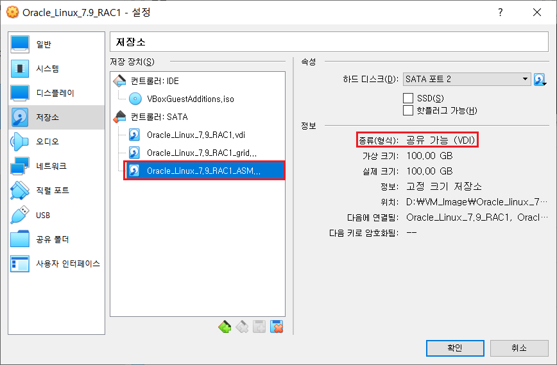This screenshot has height=365, width=557.
Task: Click the 공유 가능 (VDI) type value
Action: (440, 140)
